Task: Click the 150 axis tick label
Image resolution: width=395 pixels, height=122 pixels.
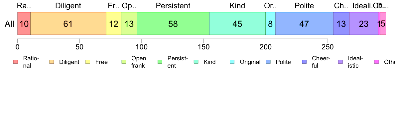Action: pos(203,47)
